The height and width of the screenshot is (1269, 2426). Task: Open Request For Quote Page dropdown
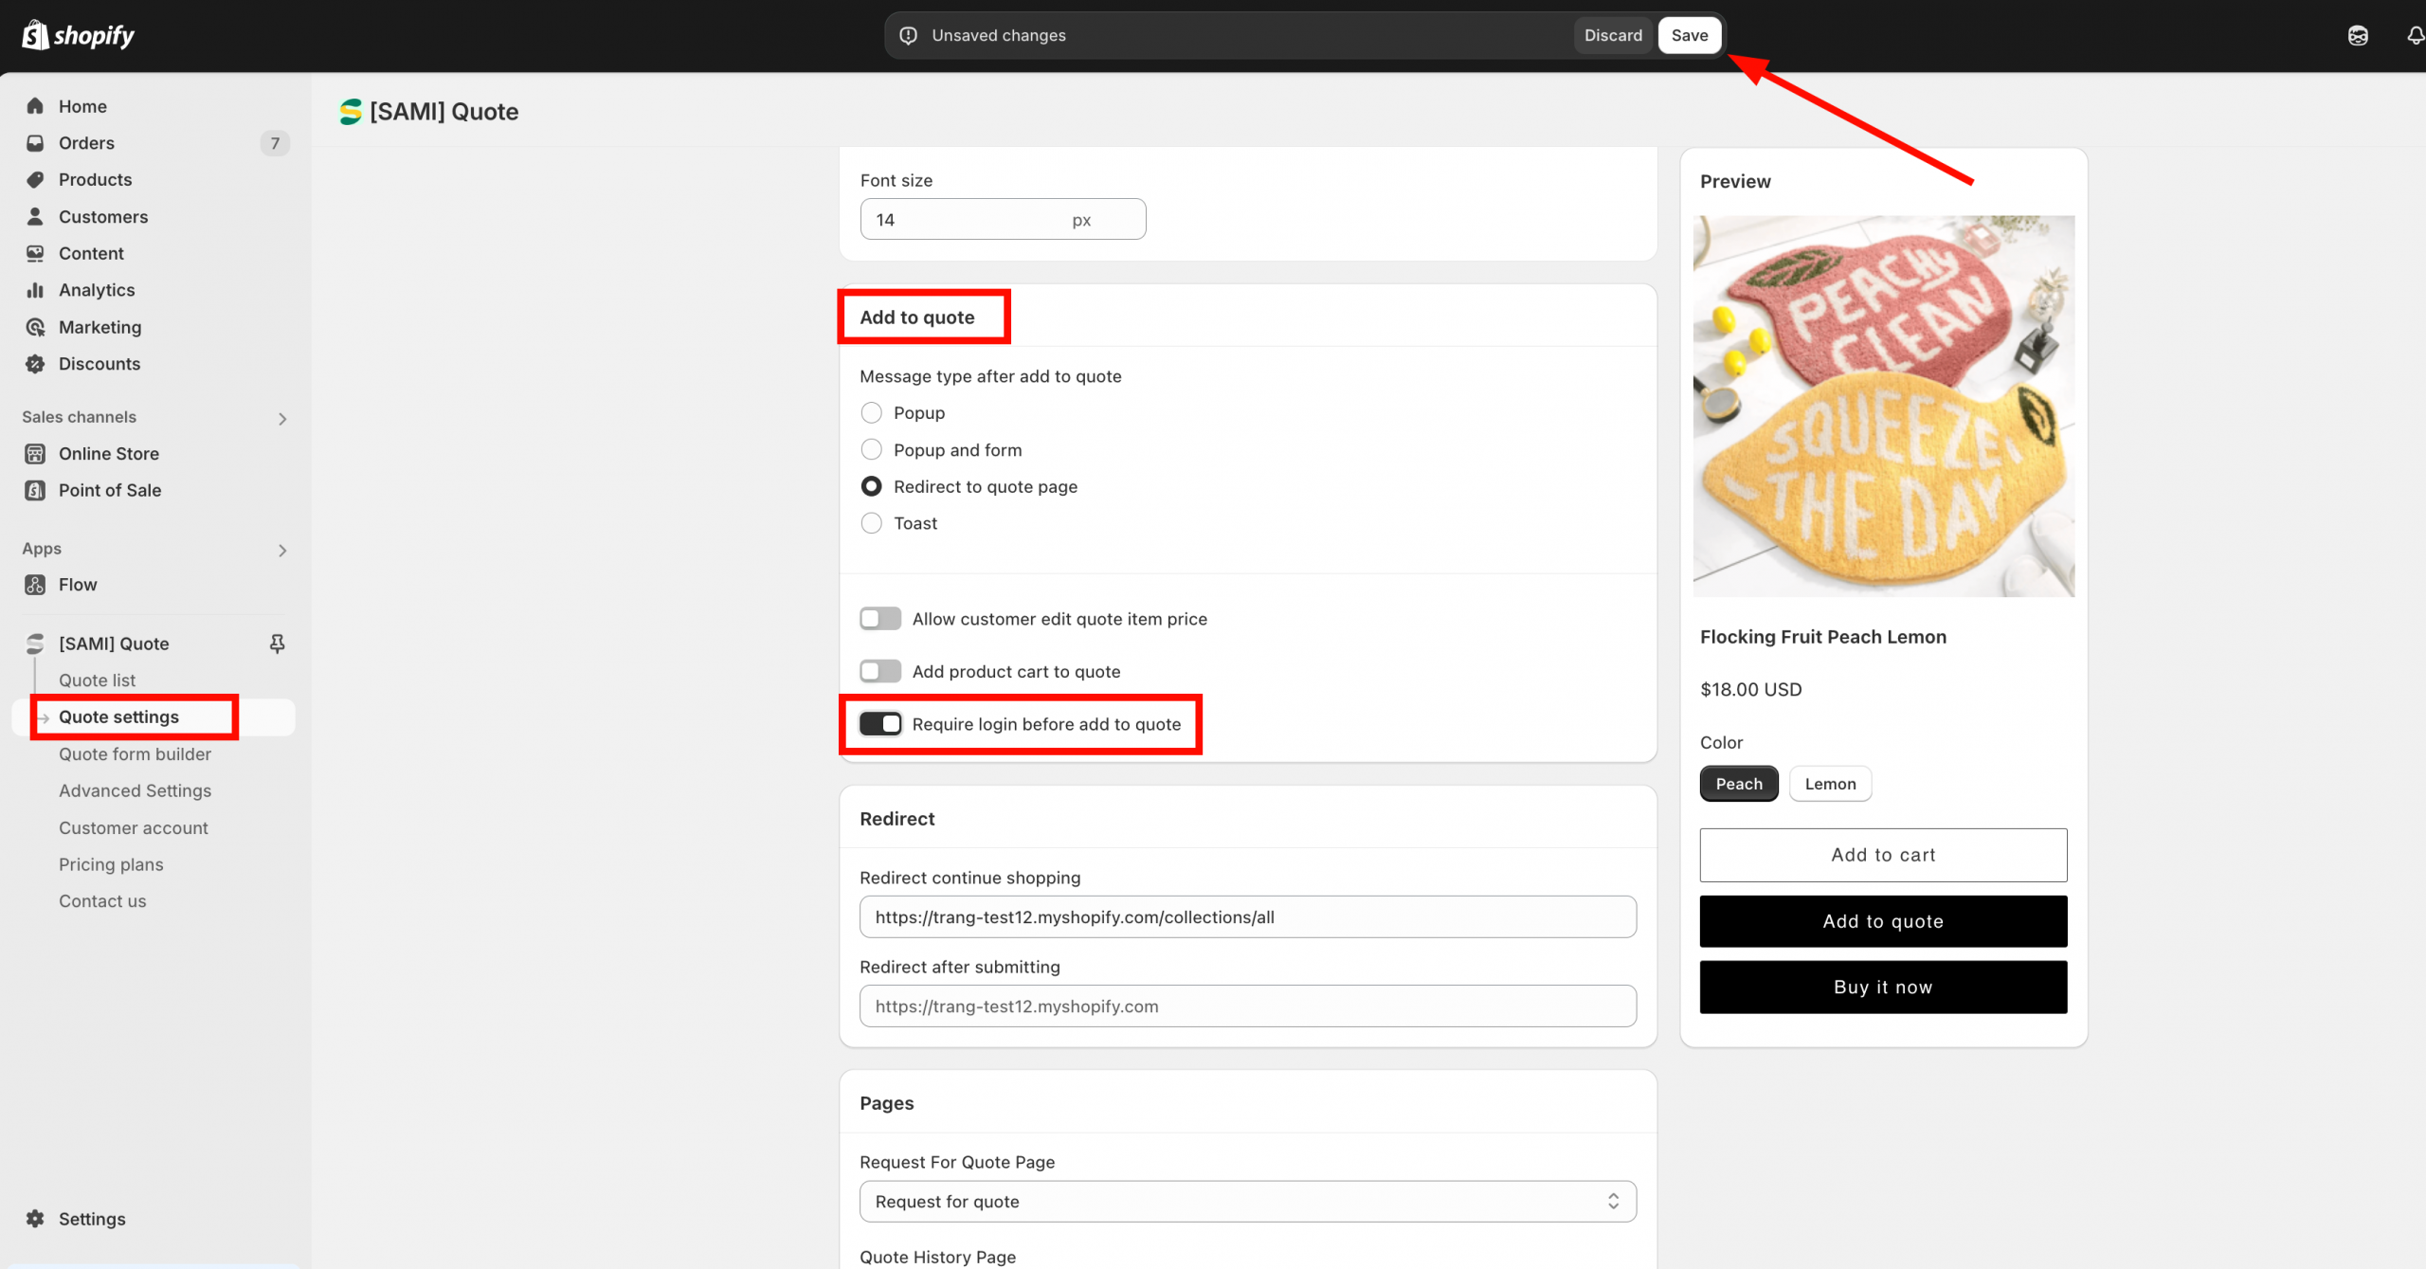point(1247,1202)
